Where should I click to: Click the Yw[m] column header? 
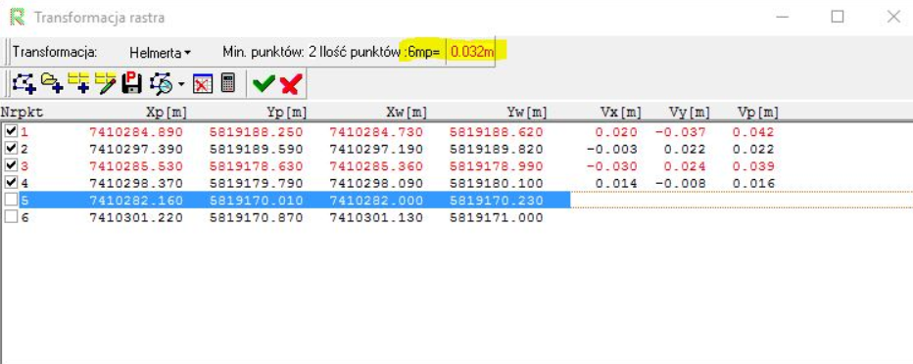tap(527, 112)
